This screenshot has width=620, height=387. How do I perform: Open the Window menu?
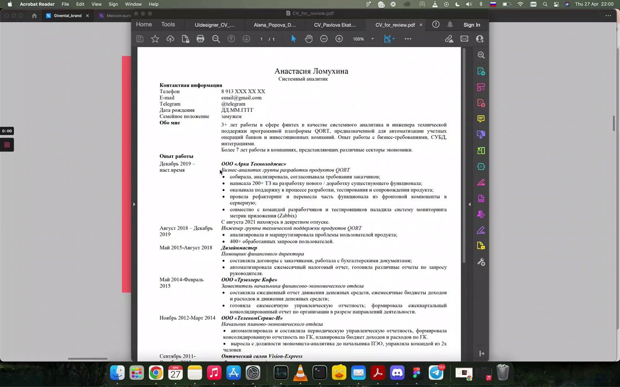point(133,4)
